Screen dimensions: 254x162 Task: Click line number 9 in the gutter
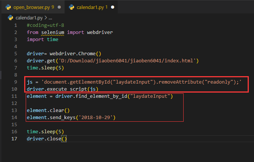point(16,82)
